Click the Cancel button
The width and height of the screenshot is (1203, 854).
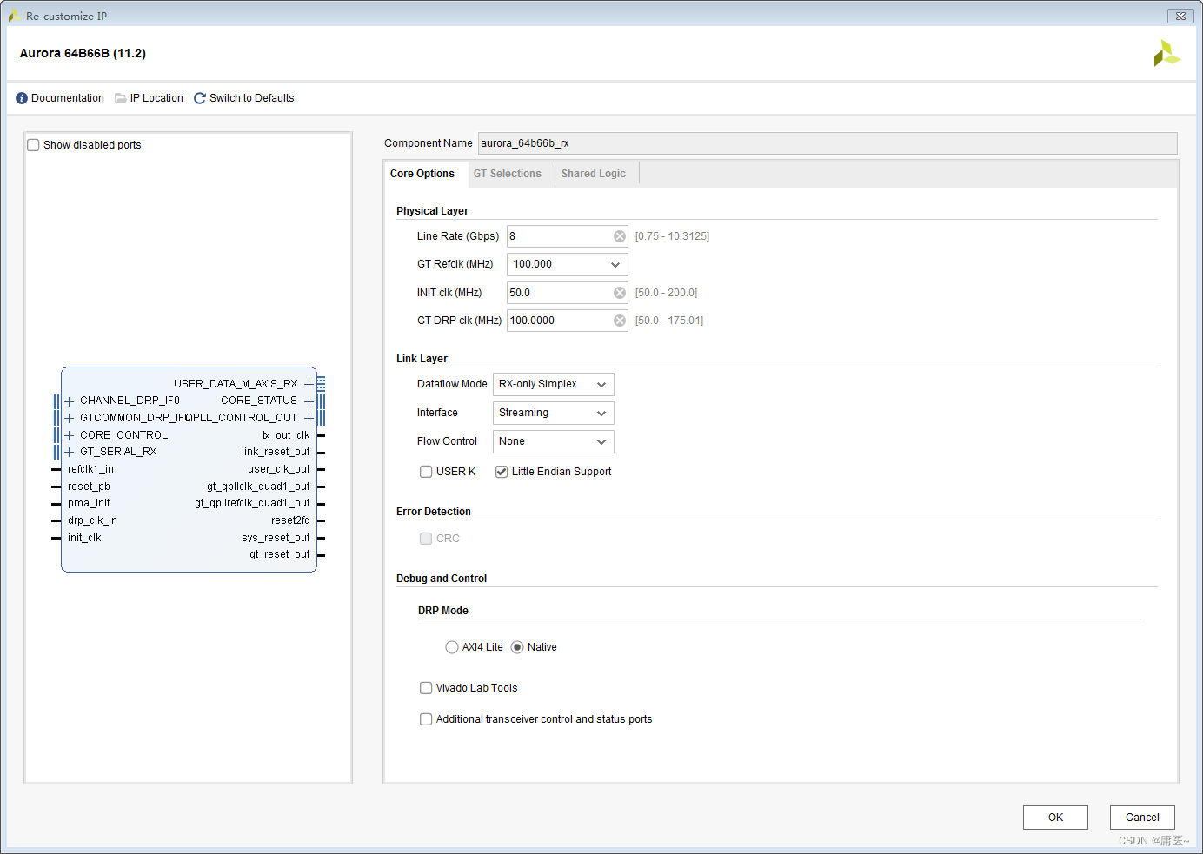coord(1142,818)
